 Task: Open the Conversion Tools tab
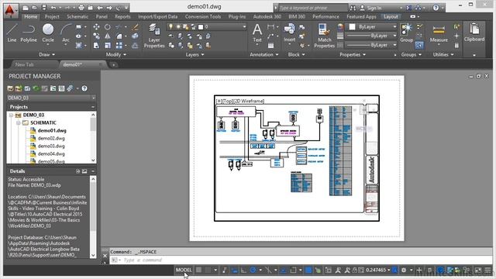(203, 16)
